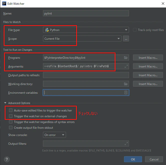Click Insert Macro for Output paths to refresh
The image size is (166, 165).
coord(148,75)
